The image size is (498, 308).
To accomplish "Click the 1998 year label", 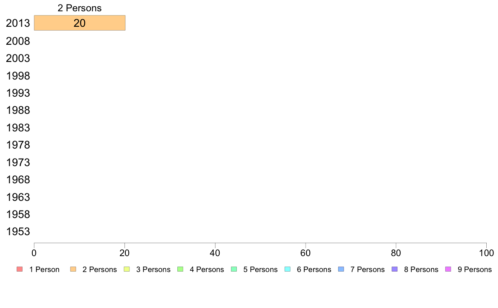I will [x=18, y=76].
